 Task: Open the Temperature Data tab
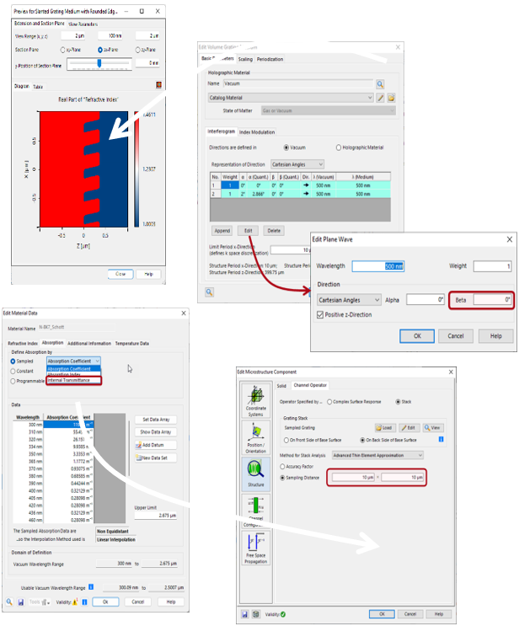point(132,343)
